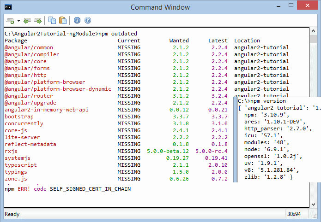Click the 'typescript' package name
Image resolution: width=321 pixels, height=222 pixels.
pos(21,165)
